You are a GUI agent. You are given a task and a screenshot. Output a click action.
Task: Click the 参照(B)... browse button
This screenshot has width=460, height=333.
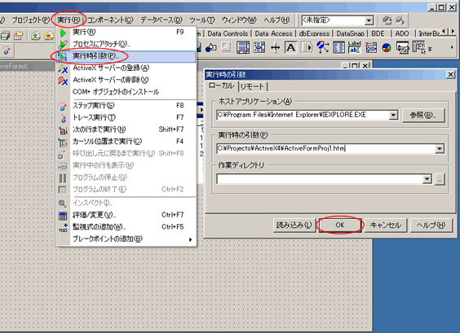[423, 115]
